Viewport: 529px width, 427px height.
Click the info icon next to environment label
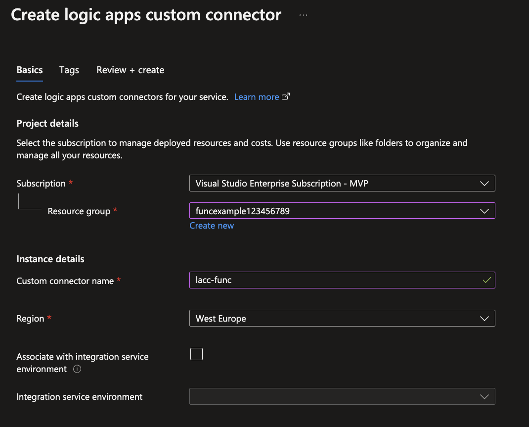pyautogui.click(x=77, y=369)
